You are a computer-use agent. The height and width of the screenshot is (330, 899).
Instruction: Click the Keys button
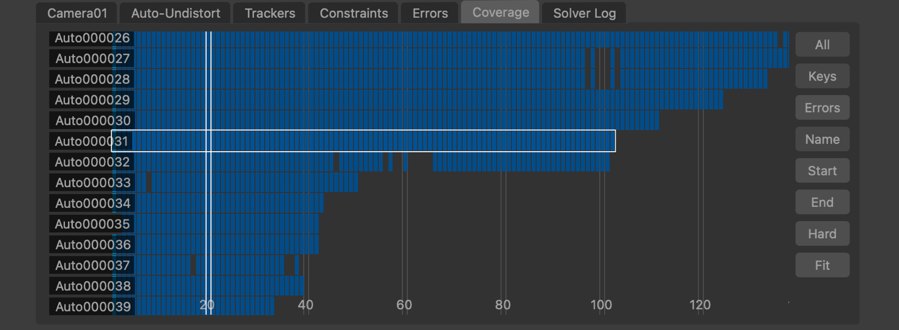(x=822, y=76)
